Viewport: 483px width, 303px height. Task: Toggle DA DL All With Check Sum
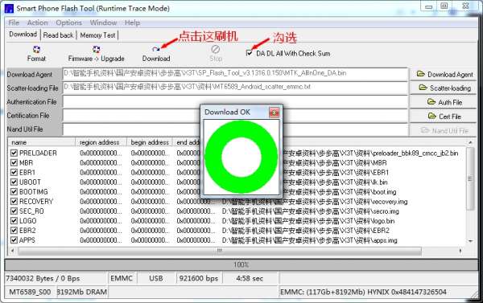pos(250,53)
